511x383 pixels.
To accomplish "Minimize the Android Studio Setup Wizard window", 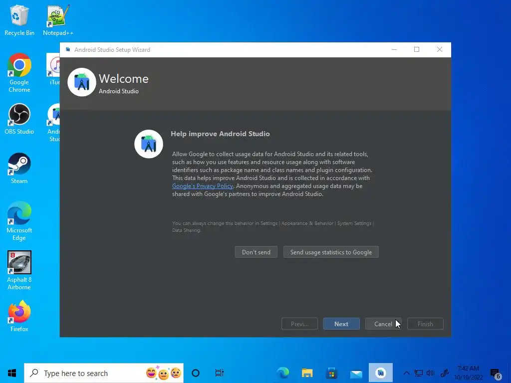I will point(394,49).
